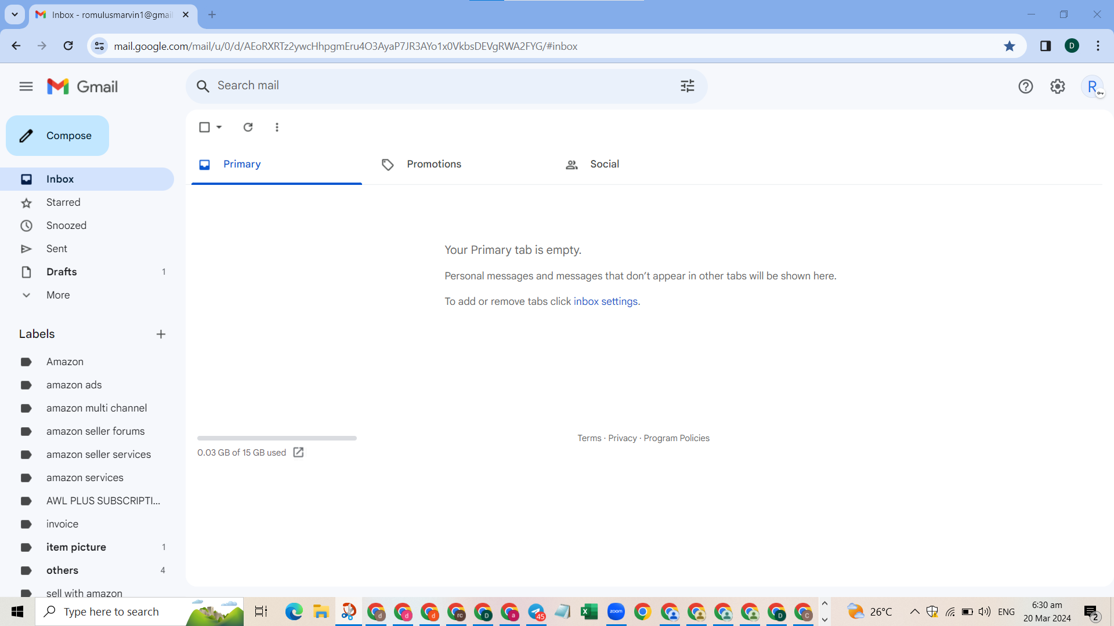Open the amazon seller services label
Image resolution: width=1114 pixels, height=626 pixels.
87,454
